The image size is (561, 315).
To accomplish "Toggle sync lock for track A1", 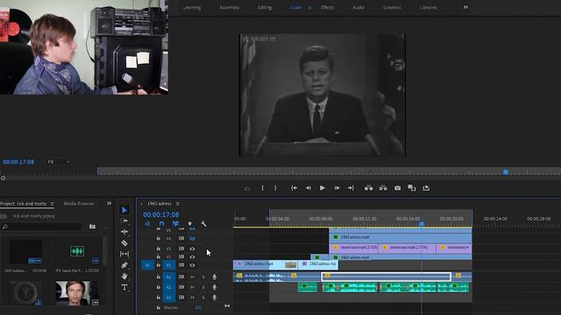I will click(x=181, y=276).
